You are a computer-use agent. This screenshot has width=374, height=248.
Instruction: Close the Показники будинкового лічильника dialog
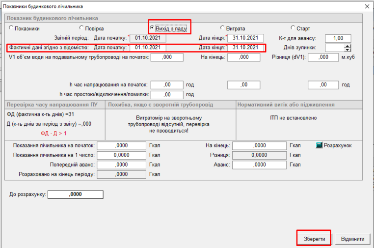pos(366,6)
